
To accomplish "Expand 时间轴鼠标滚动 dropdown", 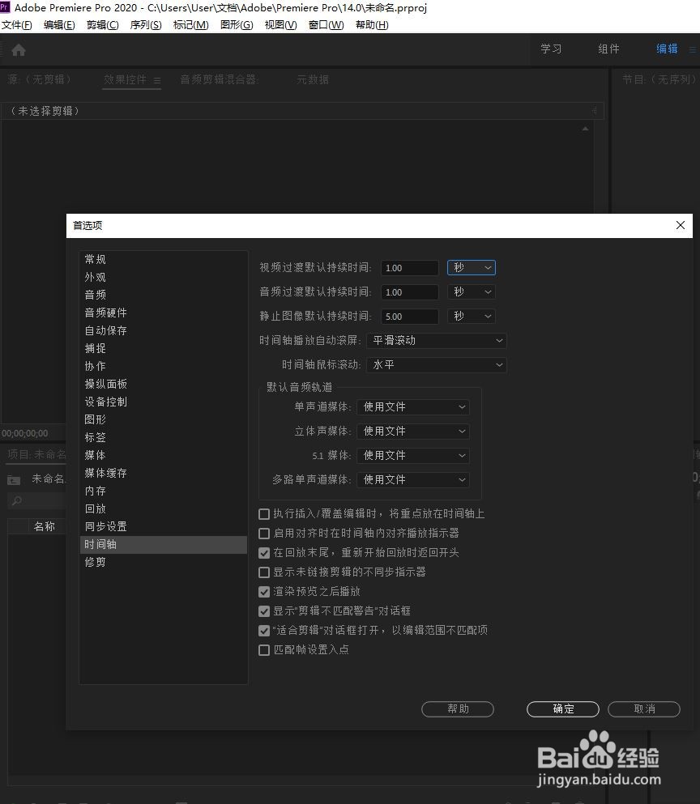I will click(436, 364).
